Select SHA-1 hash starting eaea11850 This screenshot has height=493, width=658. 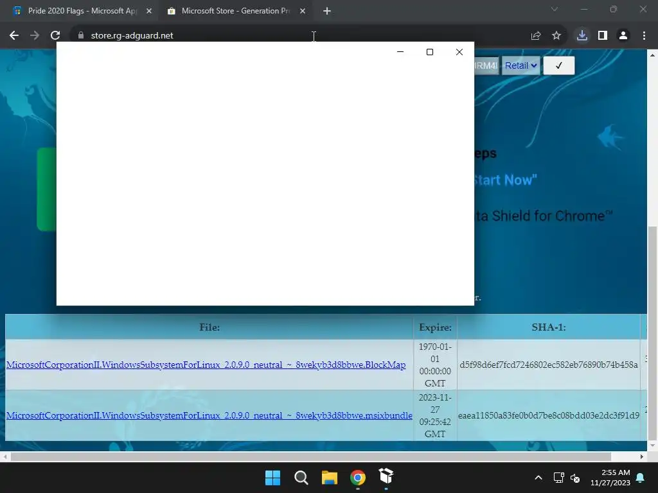549,415
